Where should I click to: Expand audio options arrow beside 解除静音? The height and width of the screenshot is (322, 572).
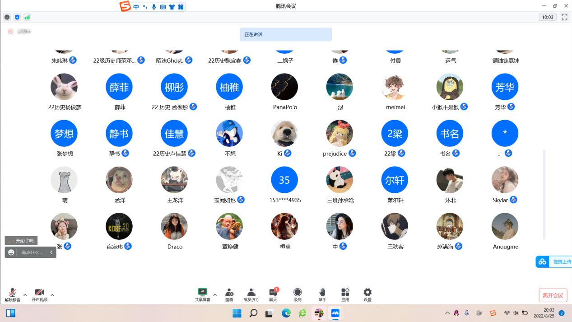point(25,295)
